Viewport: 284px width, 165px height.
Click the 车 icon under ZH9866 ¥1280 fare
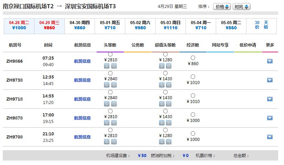pos(162,66)
